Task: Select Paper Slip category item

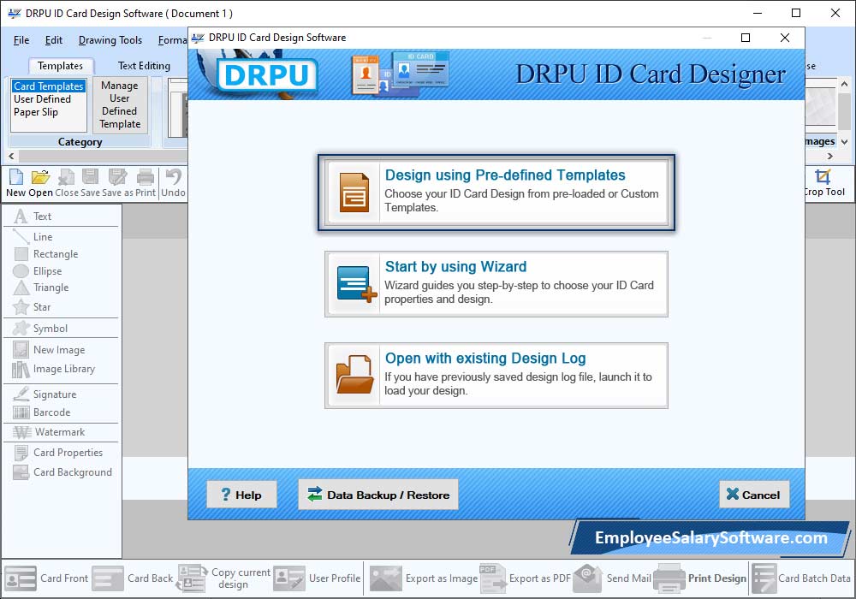Action: (x=36, y=112)
